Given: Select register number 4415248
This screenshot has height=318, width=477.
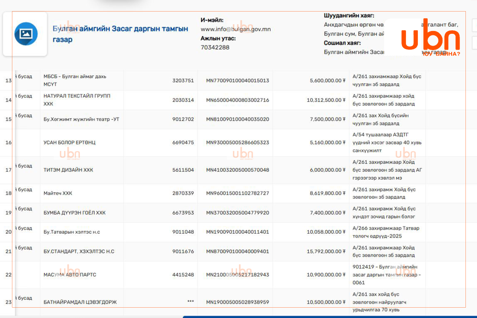Looking at the screenshot, I should pos(183,275).
